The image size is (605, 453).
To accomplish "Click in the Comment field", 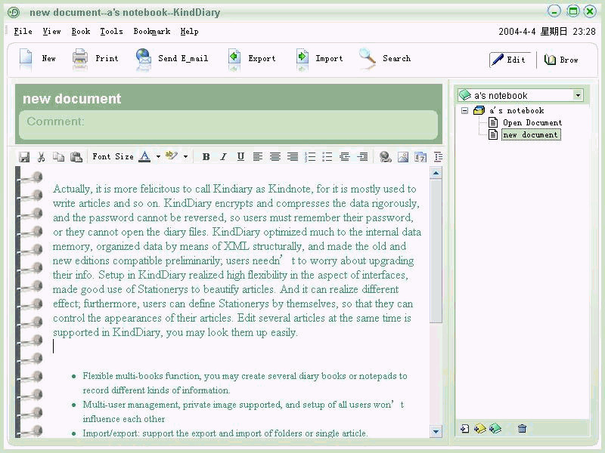I will click(228, 125).
